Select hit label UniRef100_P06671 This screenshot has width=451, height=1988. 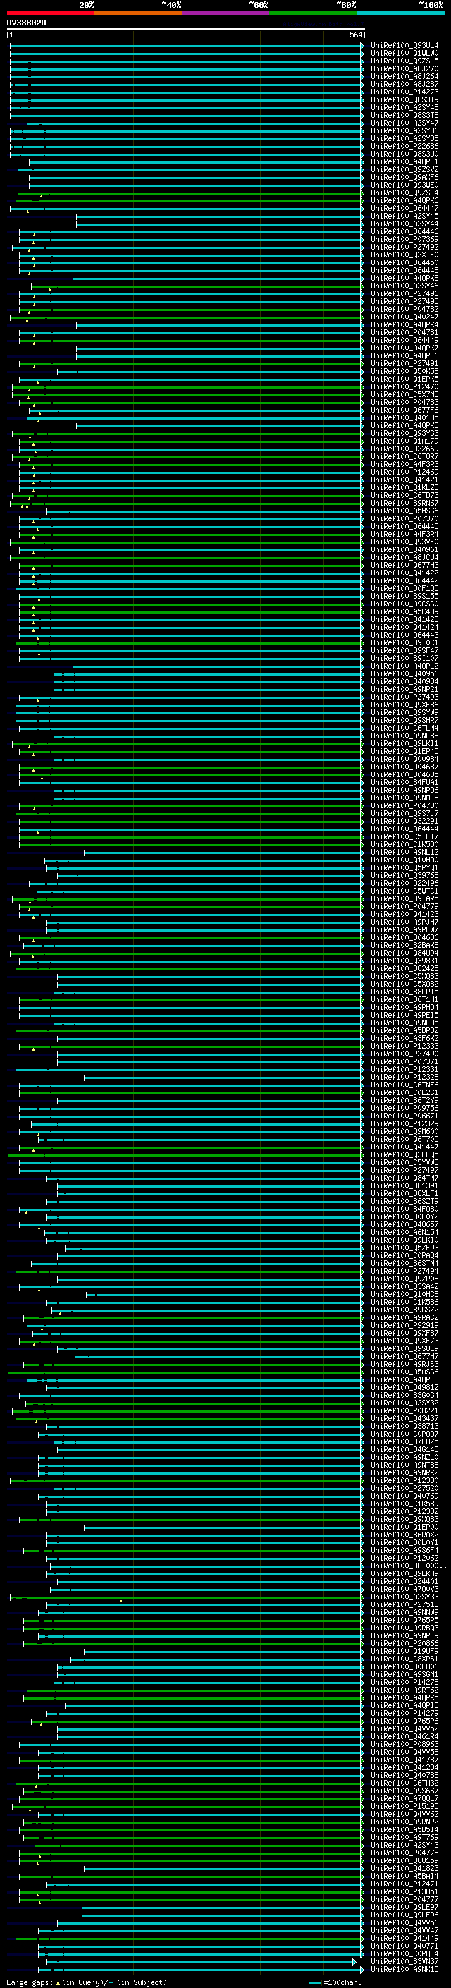404,1115
